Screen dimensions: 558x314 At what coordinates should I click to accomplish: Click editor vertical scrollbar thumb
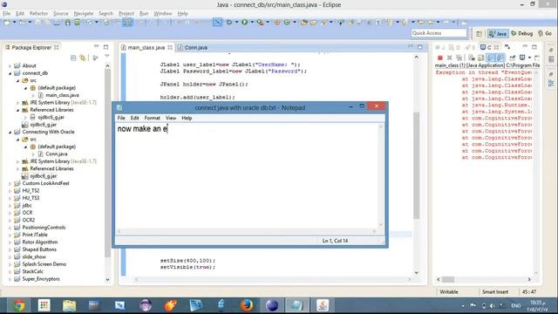417,165
